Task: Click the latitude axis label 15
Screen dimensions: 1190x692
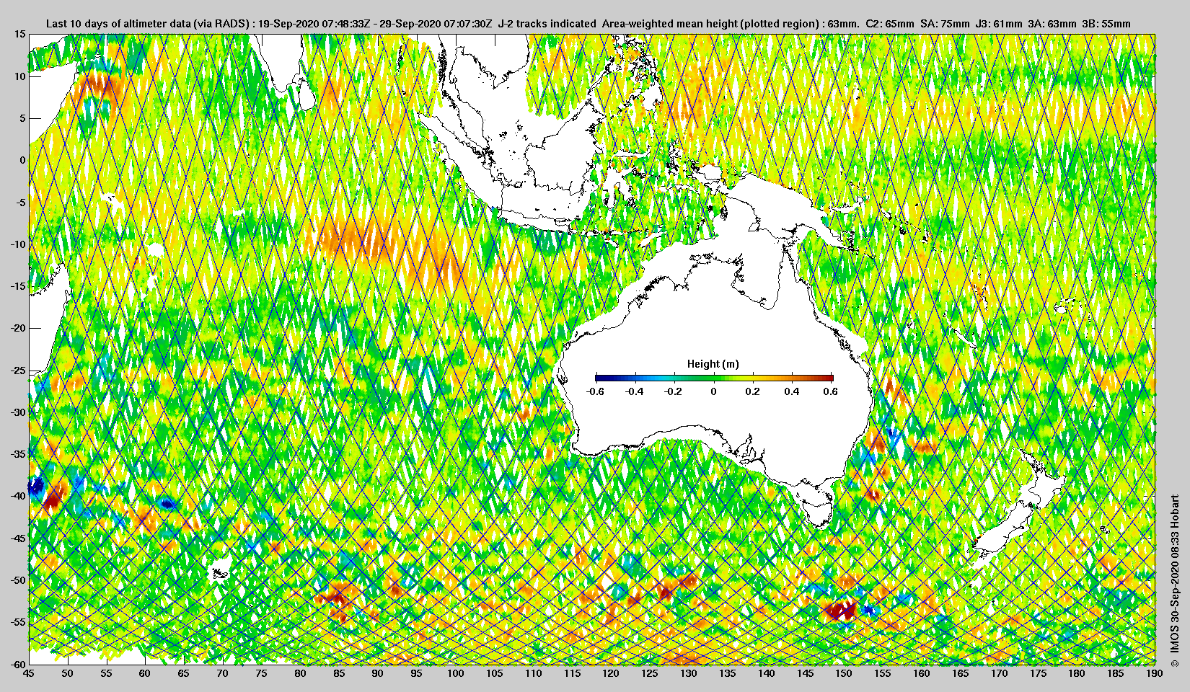Action: [19, 35]
